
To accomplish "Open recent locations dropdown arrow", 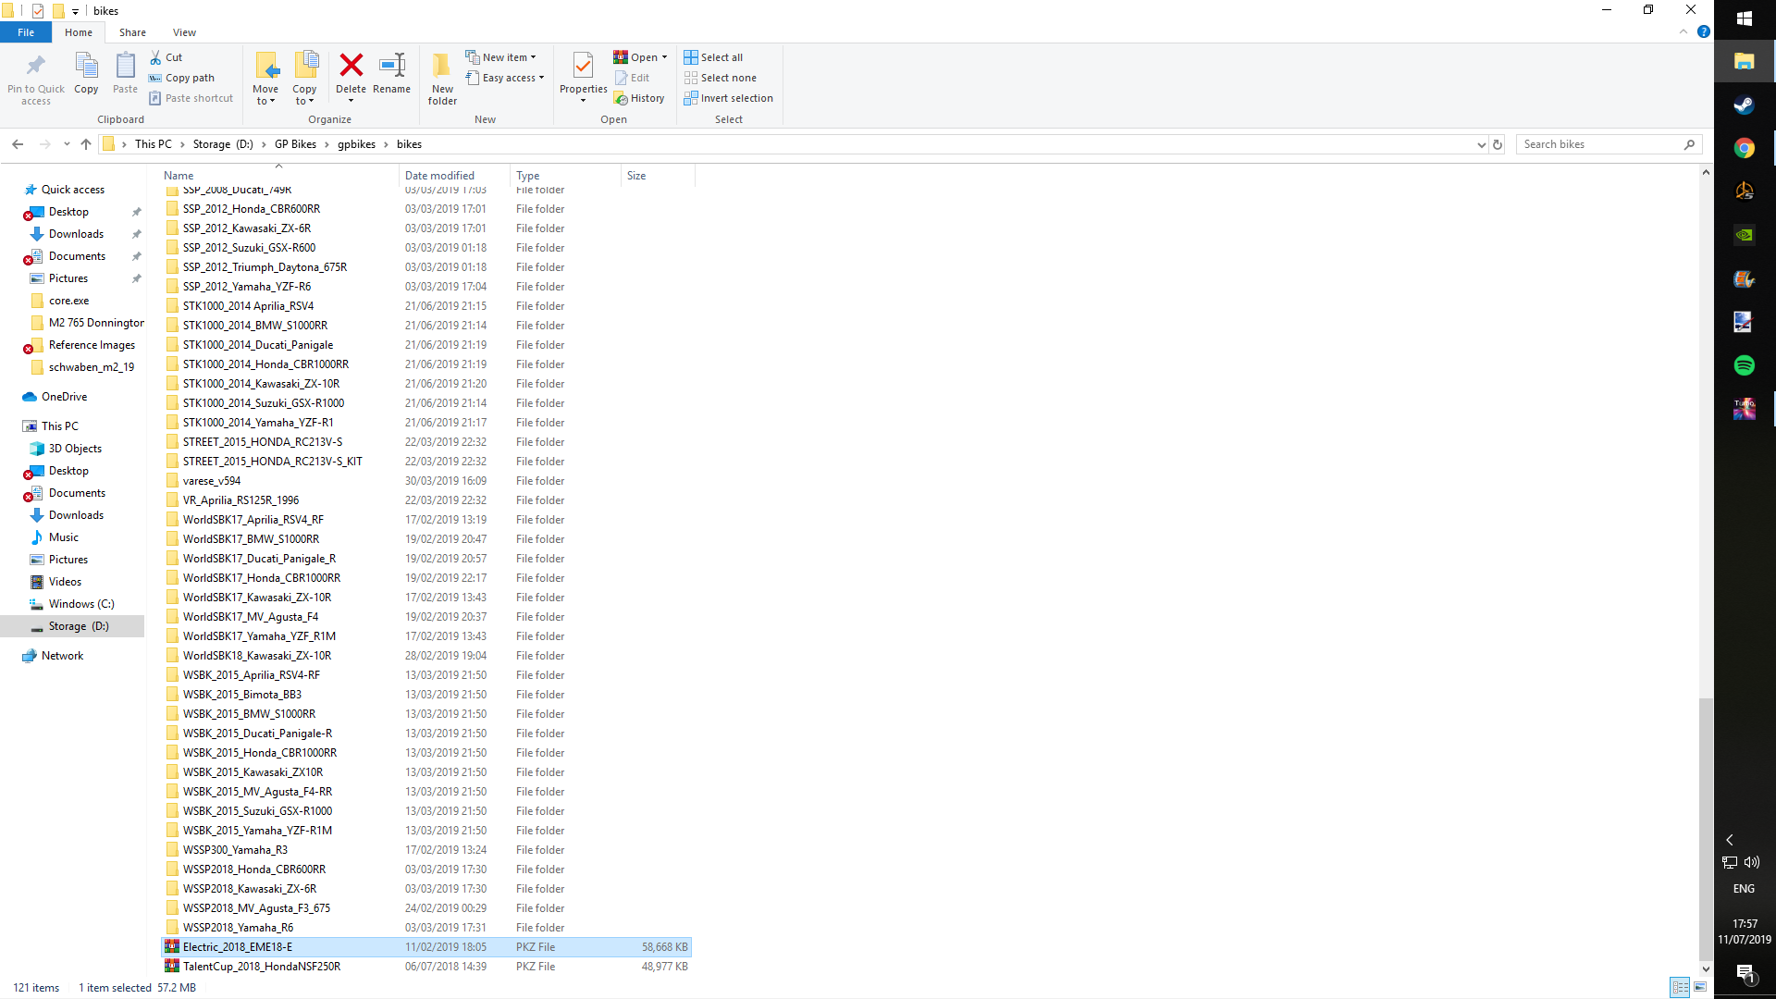I will 67,144.
